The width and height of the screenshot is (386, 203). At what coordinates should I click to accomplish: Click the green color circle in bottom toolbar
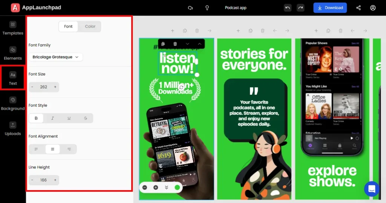pos(177,188)
